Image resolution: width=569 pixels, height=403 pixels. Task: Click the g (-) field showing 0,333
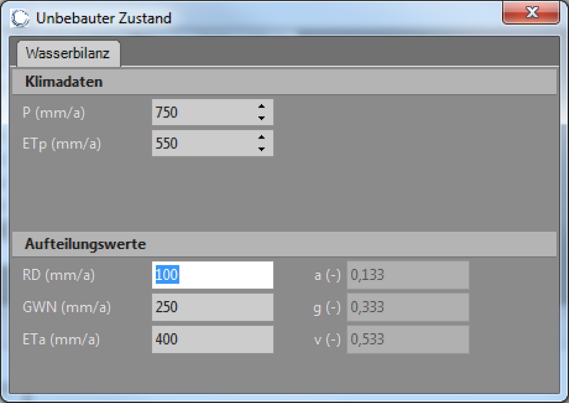(x=408, y=307)
